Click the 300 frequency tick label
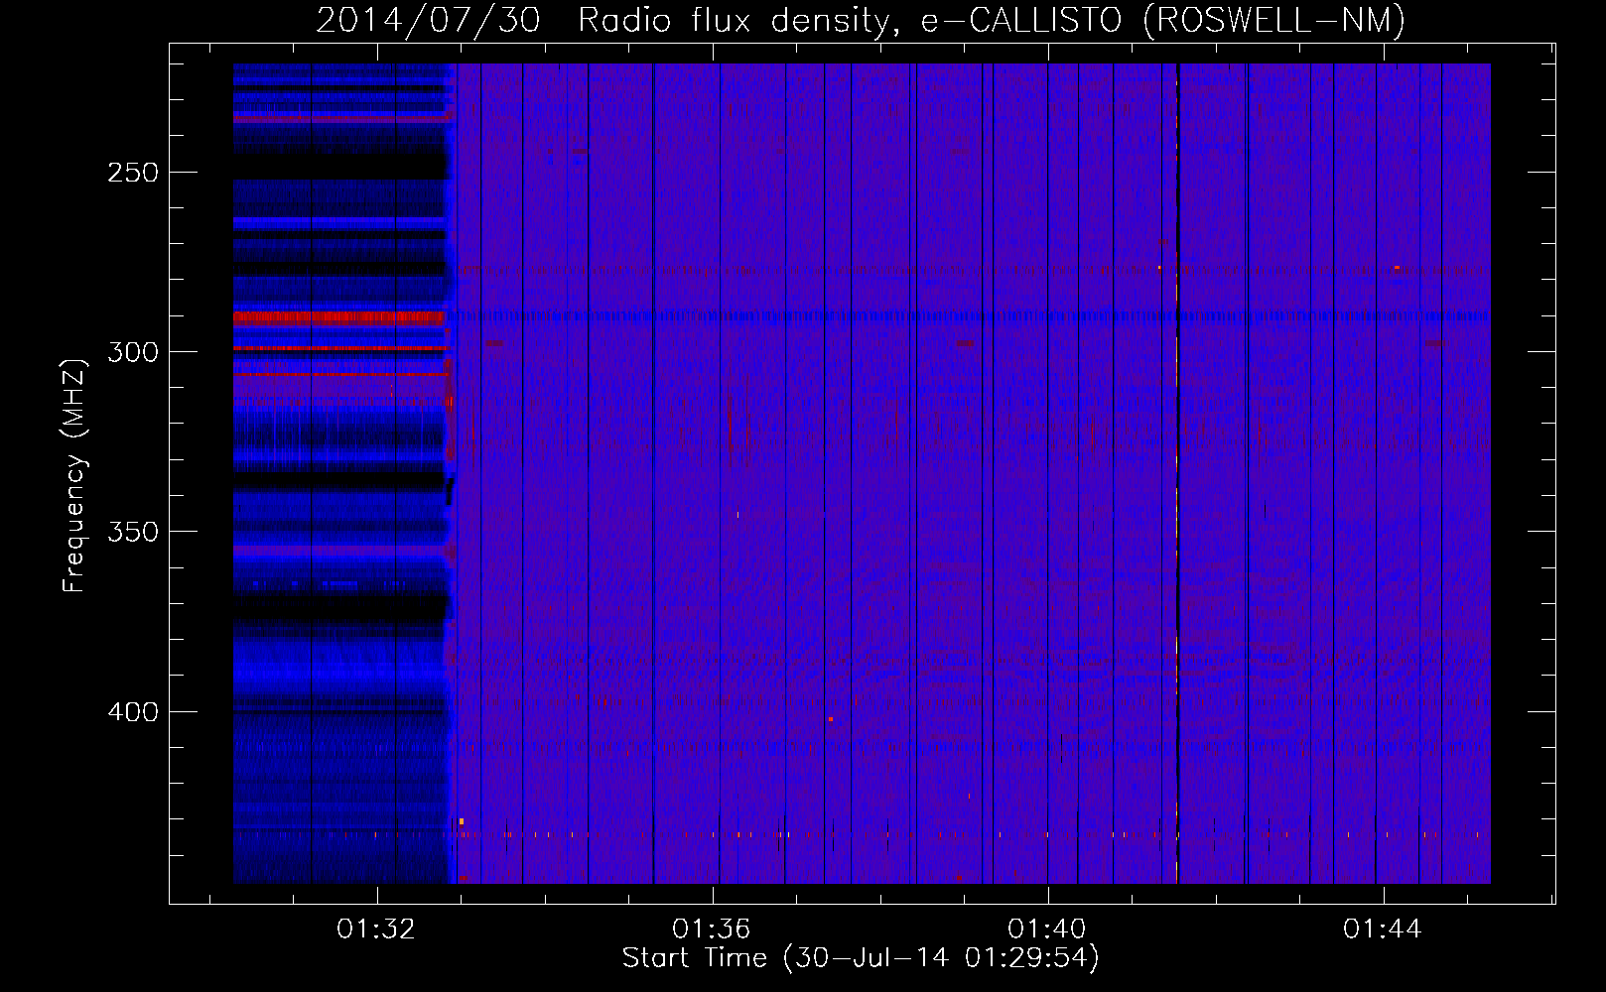The width and height of the screenshot is (1606, 992). point(133,352)
